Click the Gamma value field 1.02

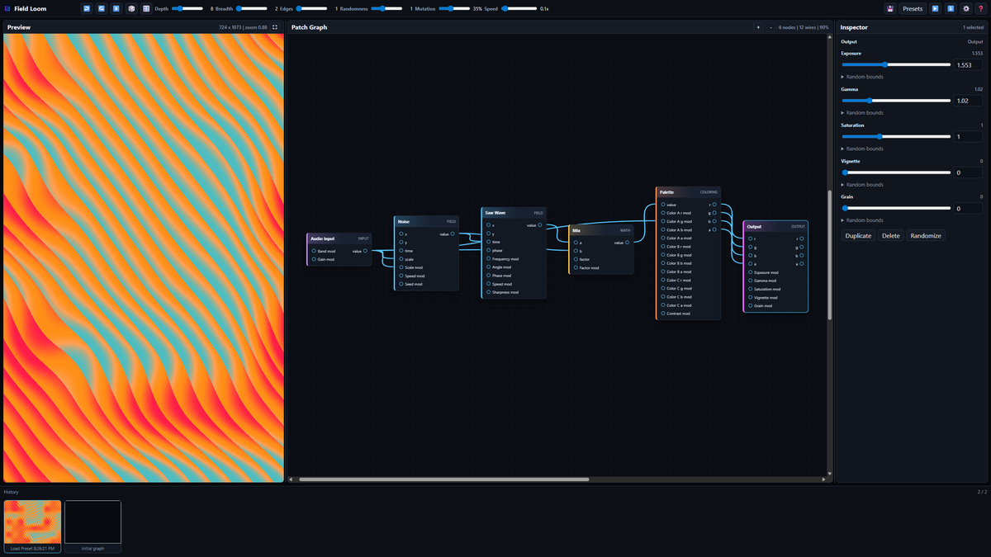(969, 101)
